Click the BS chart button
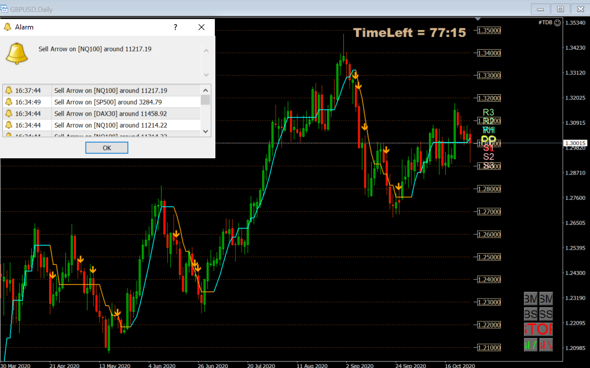 click(530, 314)
